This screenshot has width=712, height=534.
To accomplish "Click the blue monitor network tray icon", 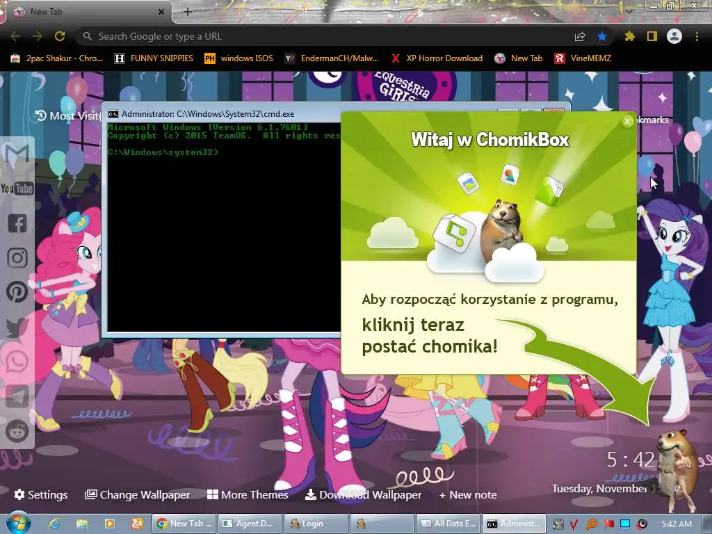I will point(625,524).
